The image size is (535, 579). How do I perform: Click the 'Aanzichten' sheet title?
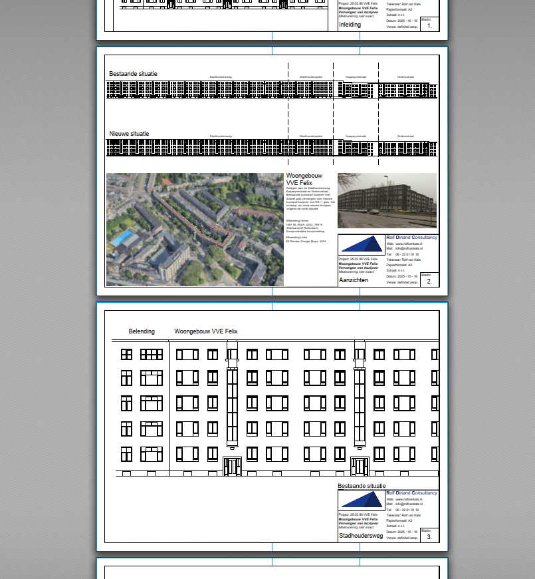click(x=354, y=280)
